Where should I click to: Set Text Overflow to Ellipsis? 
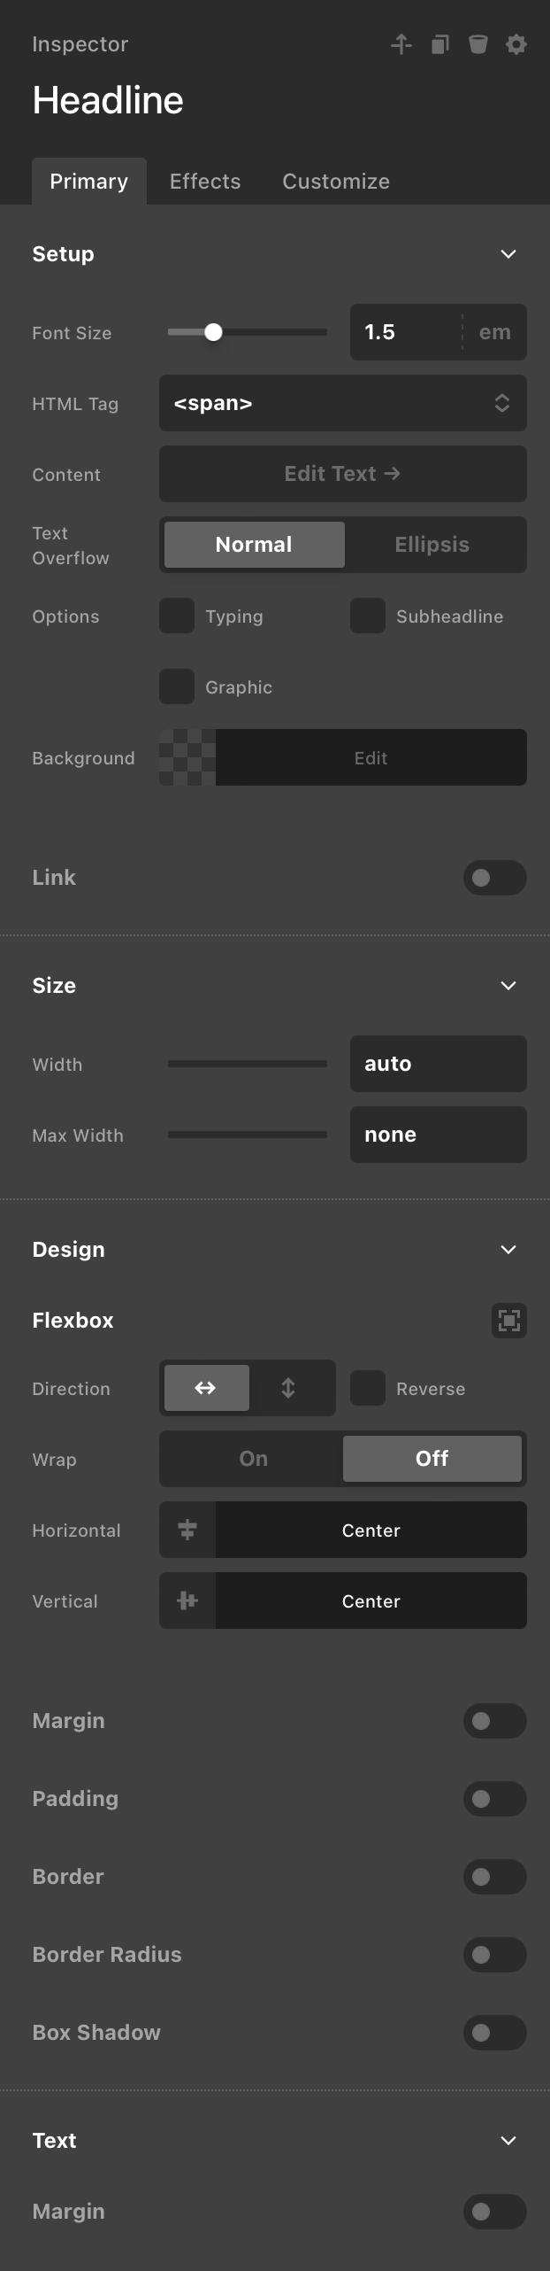pos(432,545)
